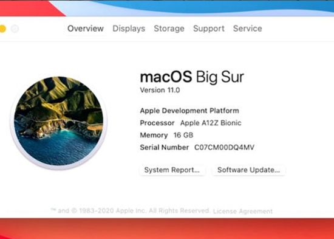Click the Apple Development Platform label
This screenshot has height=239, width=334.
(189, 111)
